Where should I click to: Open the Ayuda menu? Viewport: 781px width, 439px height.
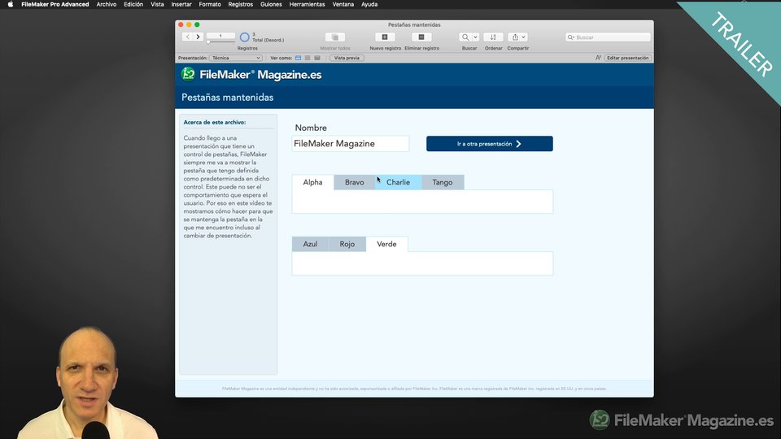click(x=369, y=5)
